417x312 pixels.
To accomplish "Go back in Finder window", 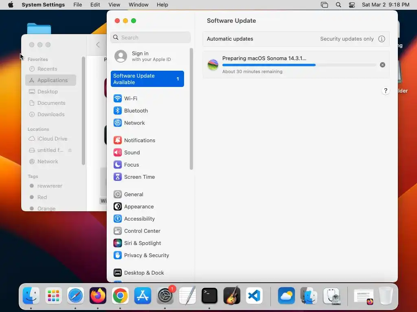I will (98, 45).
